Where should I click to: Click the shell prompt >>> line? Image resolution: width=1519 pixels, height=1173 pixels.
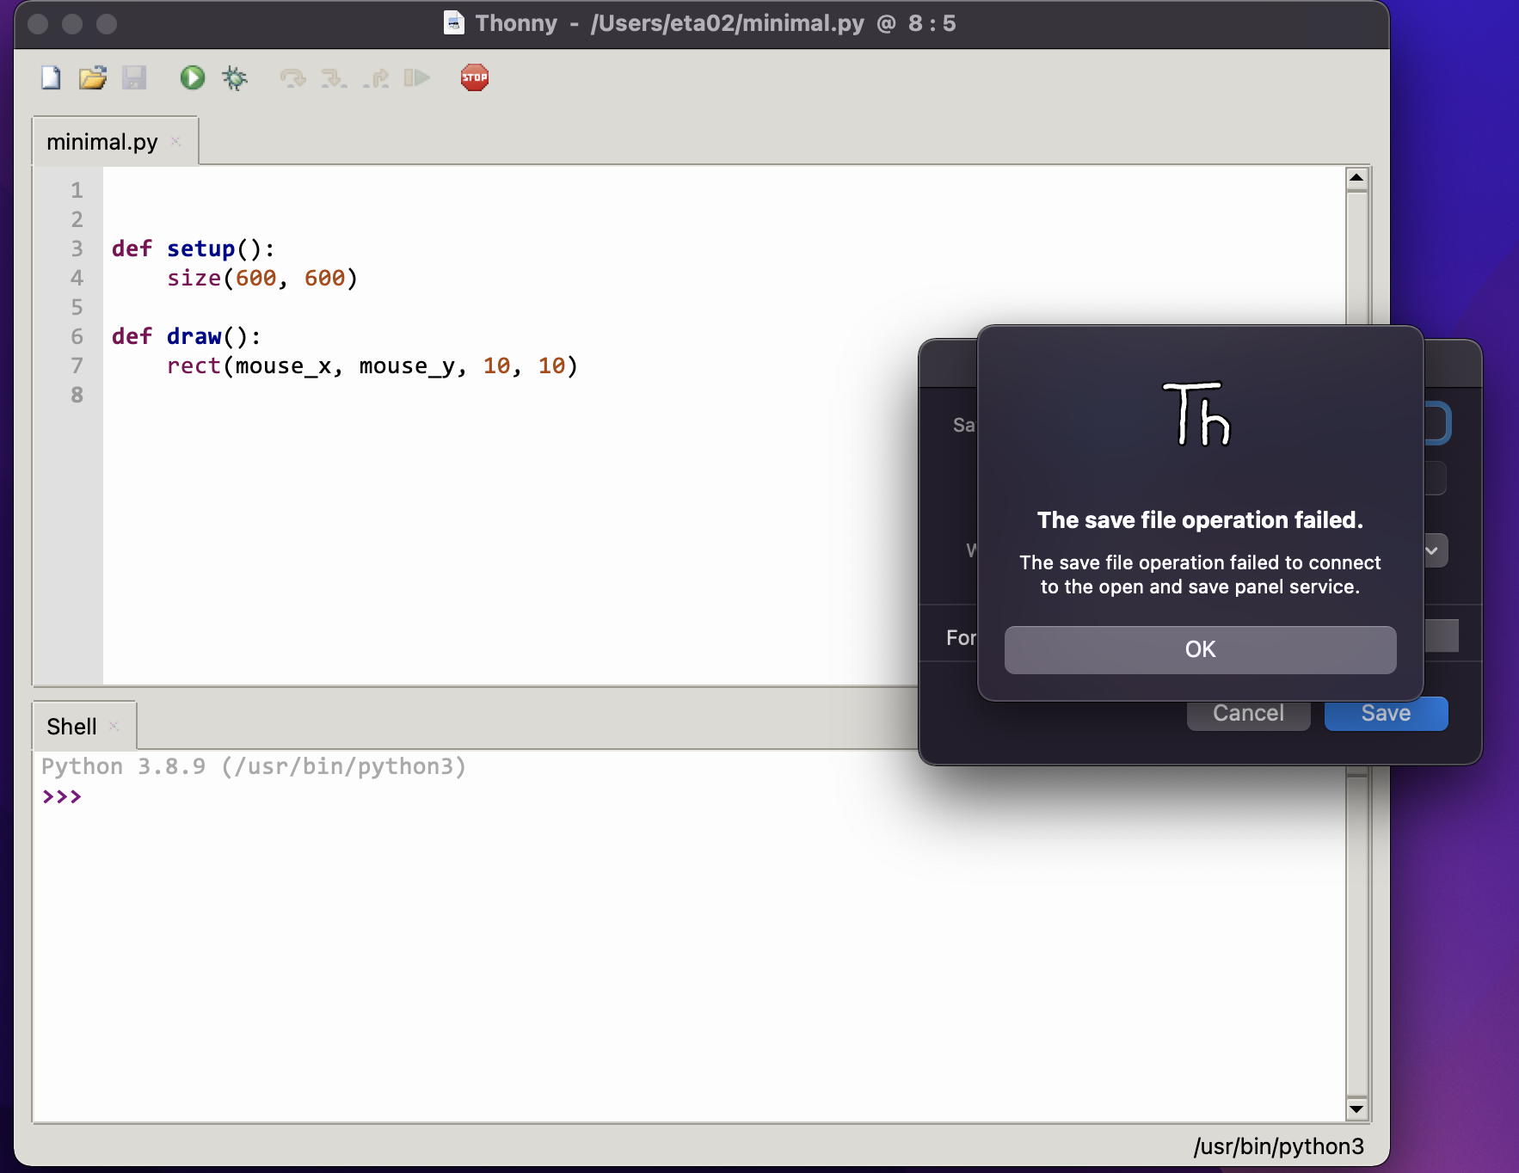click(62, 796)
